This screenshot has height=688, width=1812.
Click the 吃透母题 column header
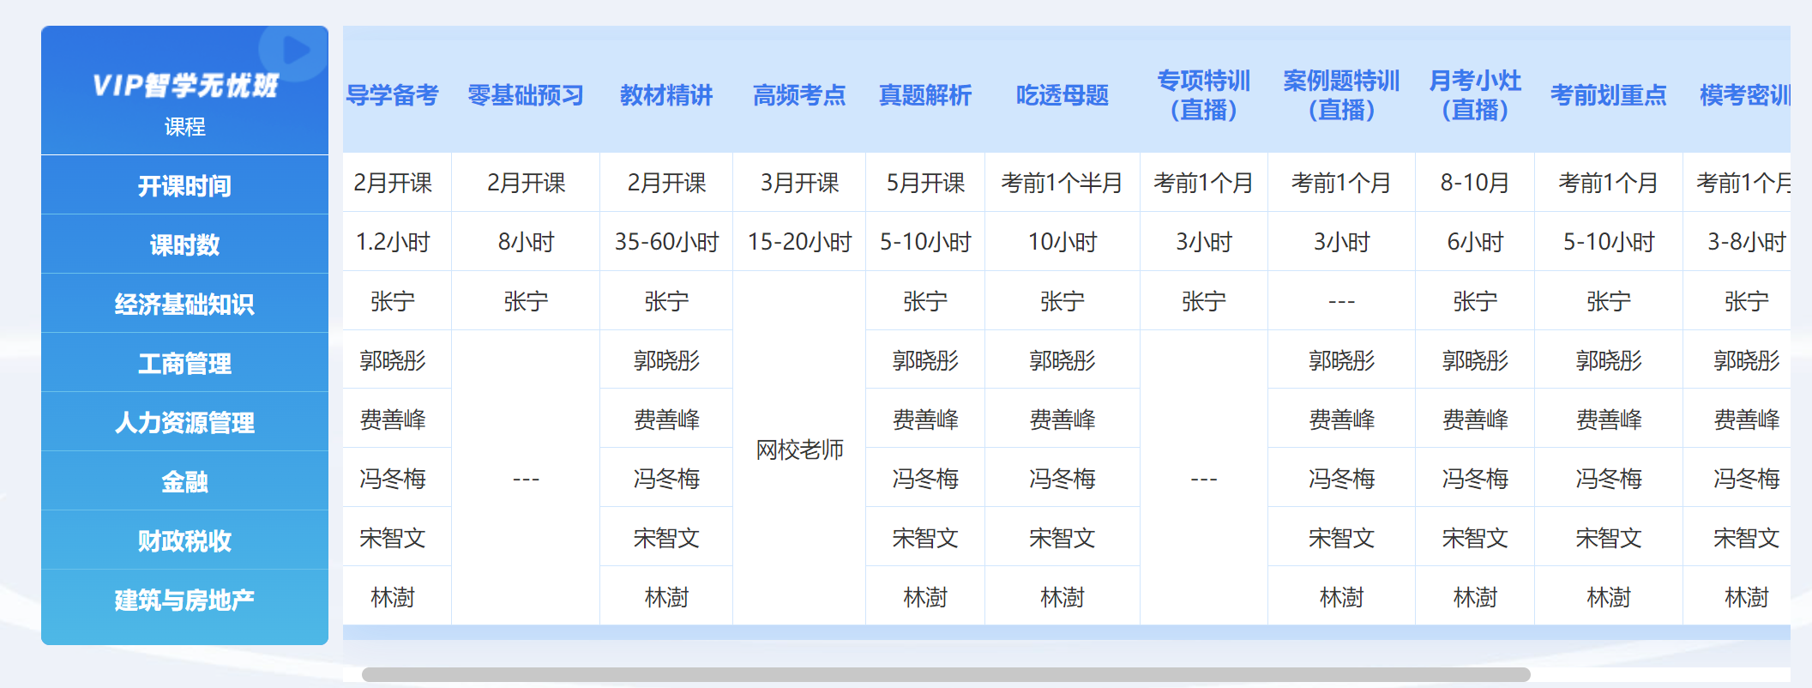(1063, 95)
